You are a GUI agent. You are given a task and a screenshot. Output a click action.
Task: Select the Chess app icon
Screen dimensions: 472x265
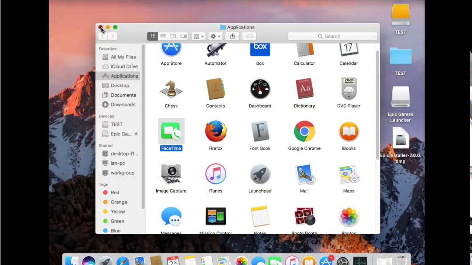pyautogui.click(x=171, y=89)
